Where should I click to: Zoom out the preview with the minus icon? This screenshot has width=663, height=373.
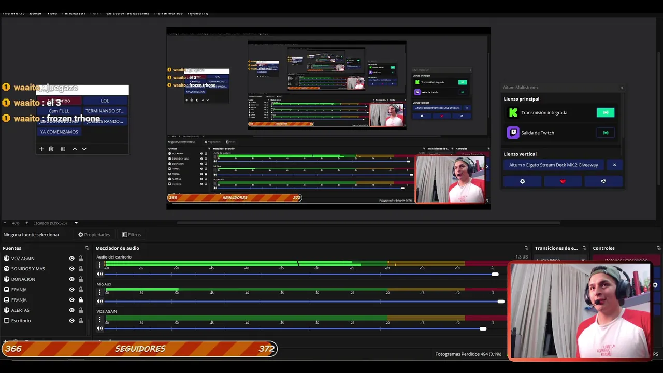coord(5,223)
